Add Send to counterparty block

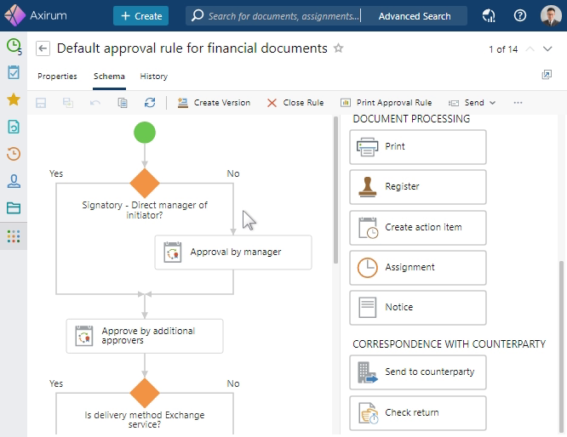point(418,372)
